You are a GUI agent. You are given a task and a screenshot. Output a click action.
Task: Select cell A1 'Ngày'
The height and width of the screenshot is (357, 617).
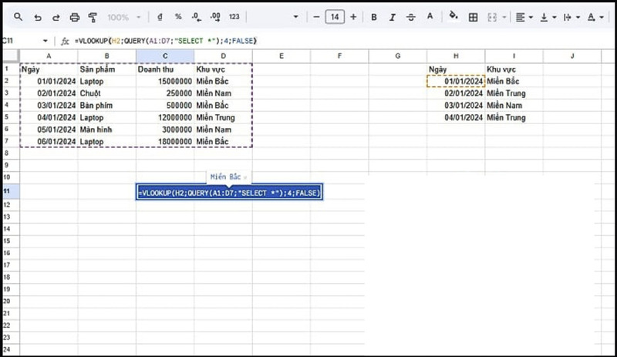(49, 69)
